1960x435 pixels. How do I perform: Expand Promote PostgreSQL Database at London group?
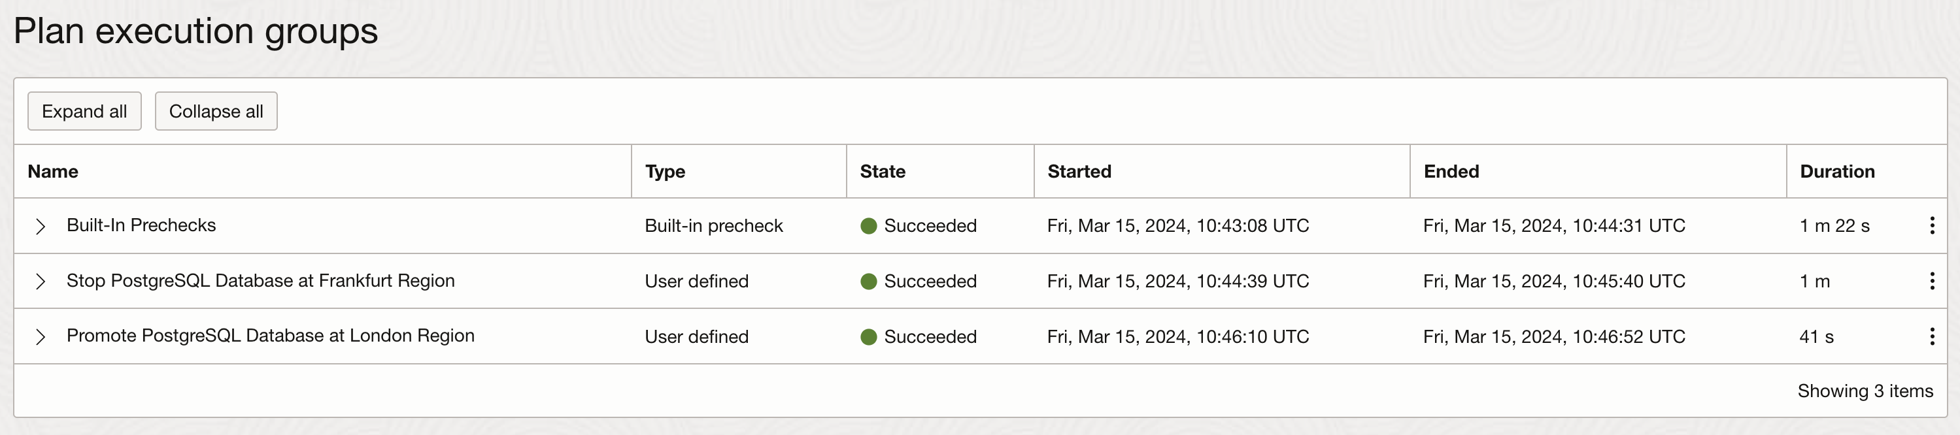(41, 337)
